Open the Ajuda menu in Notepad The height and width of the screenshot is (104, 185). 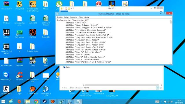[x=87, y=17]
